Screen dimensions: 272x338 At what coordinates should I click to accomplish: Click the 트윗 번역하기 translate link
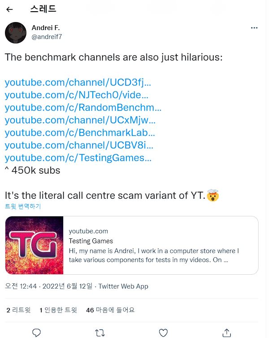coord(22,206)
